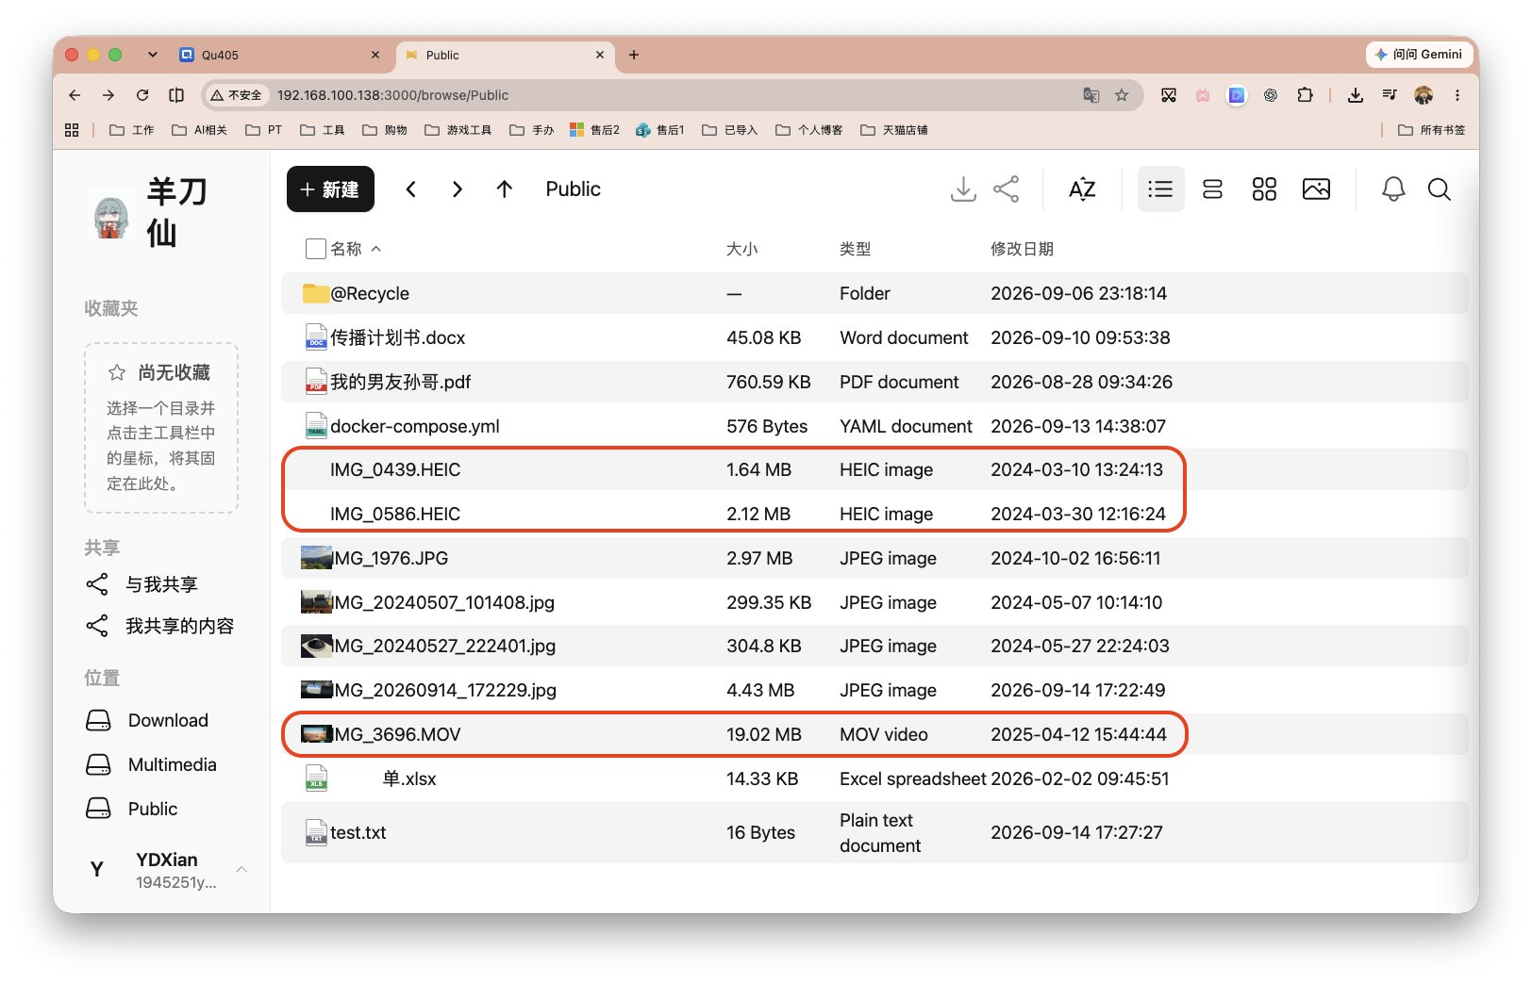Click the share icon in the toolbar
Screen dimensions: 1532x983
click(x=1007, y=189)
